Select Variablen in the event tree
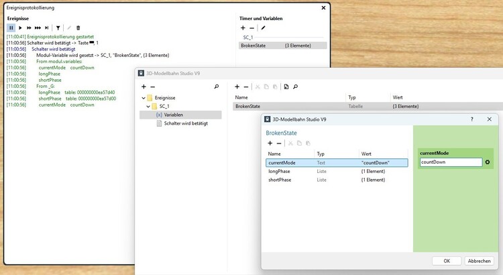This screenshot has width=503, height=275. click(x=180, y=115)
